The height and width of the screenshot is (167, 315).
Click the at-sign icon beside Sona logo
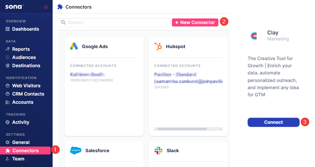(46, 7)
